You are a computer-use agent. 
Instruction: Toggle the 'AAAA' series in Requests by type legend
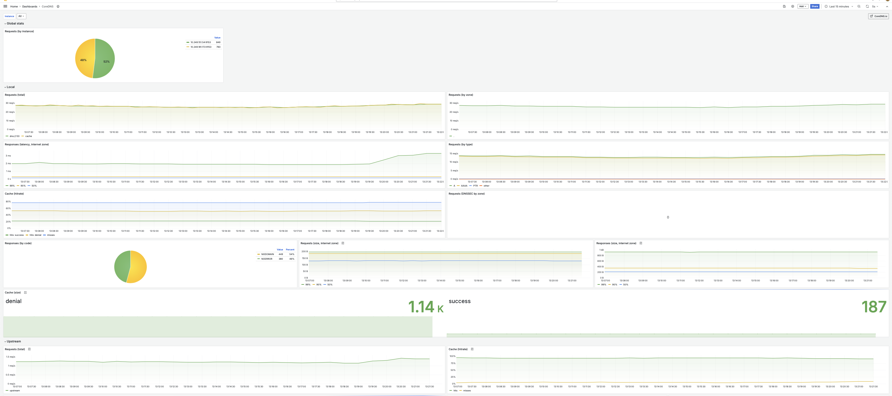[464, 186]
